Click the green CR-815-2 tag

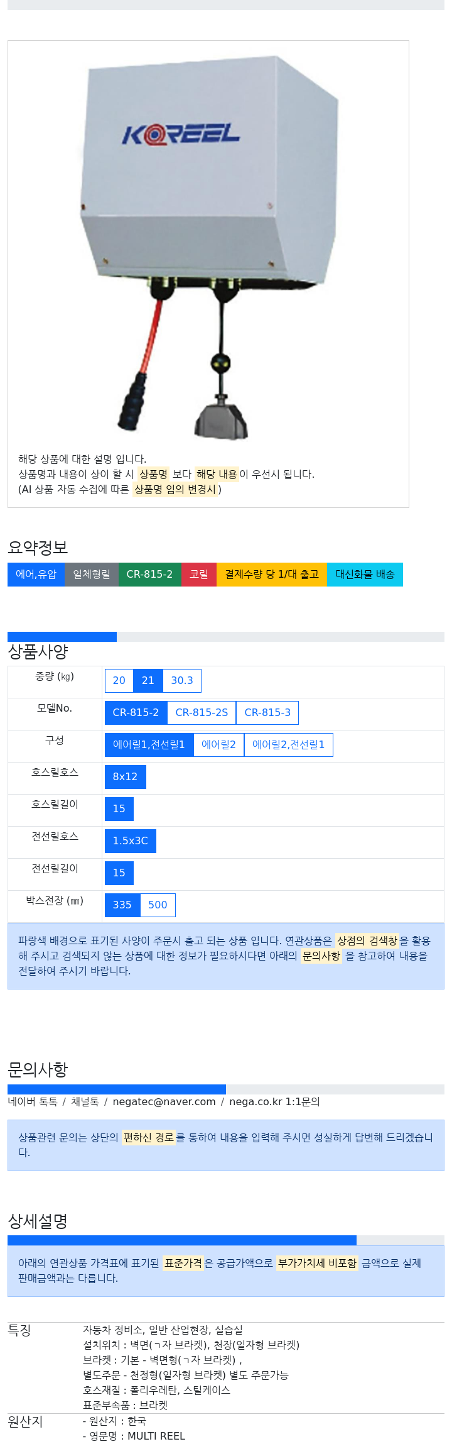pyautogui.click(x=149, y=575)
